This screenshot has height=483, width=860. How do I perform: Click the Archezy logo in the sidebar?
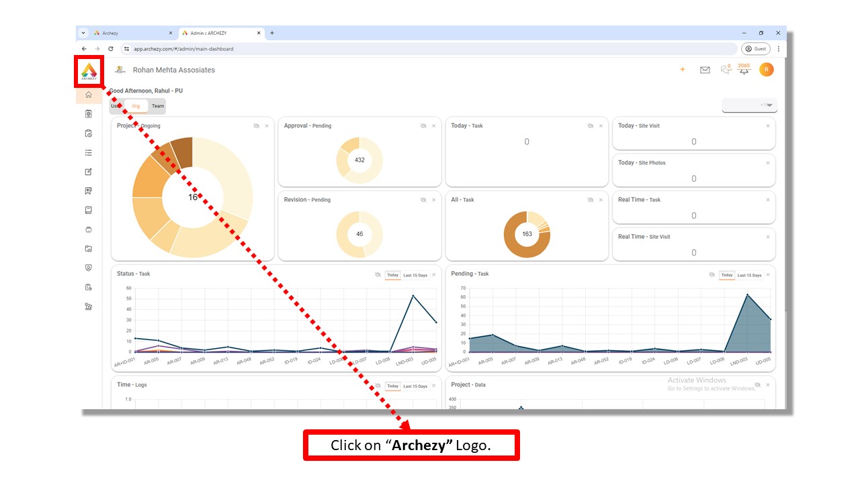tap(89, 71)
